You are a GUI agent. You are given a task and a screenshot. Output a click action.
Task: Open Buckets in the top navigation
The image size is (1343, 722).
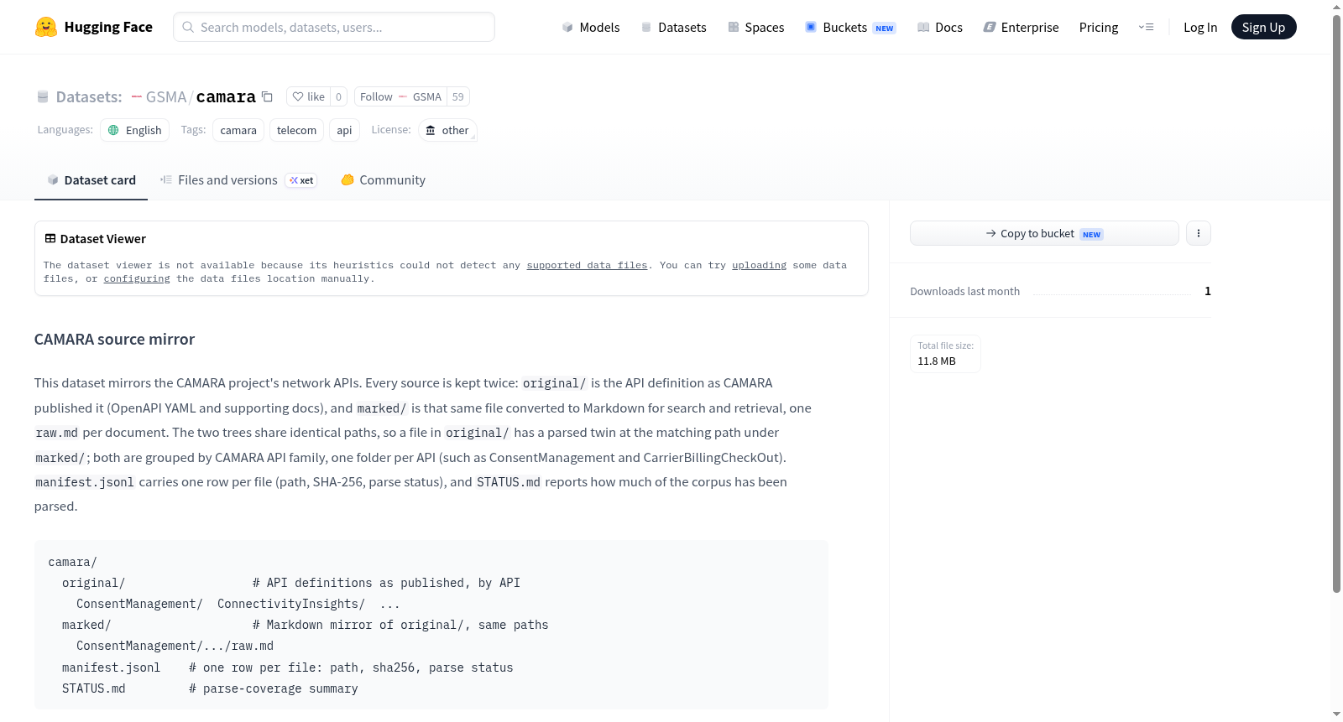[850, 27]
